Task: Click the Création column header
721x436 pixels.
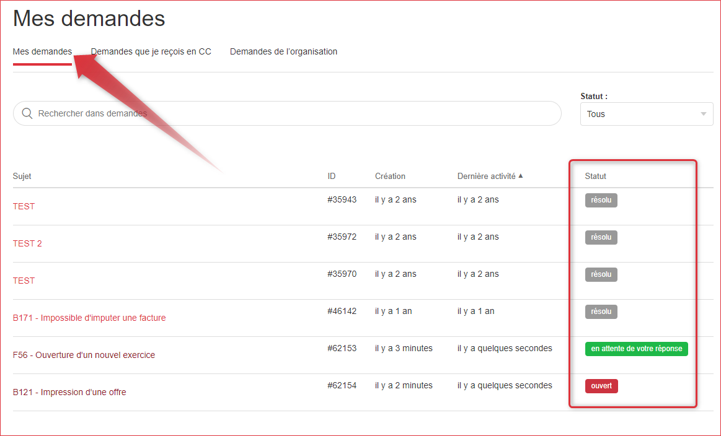Action: [390, 176]
